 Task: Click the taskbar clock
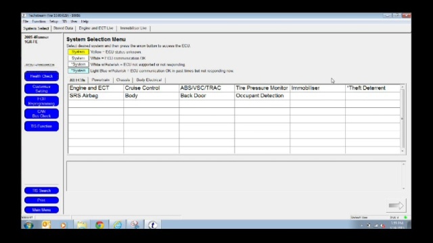[x=398, y=225]
